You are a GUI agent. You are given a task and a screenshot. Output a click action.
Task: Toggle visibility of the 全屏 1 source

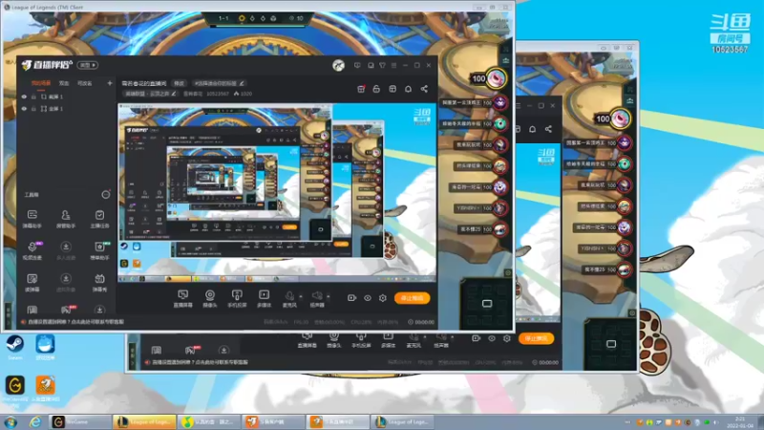(24, 109)
